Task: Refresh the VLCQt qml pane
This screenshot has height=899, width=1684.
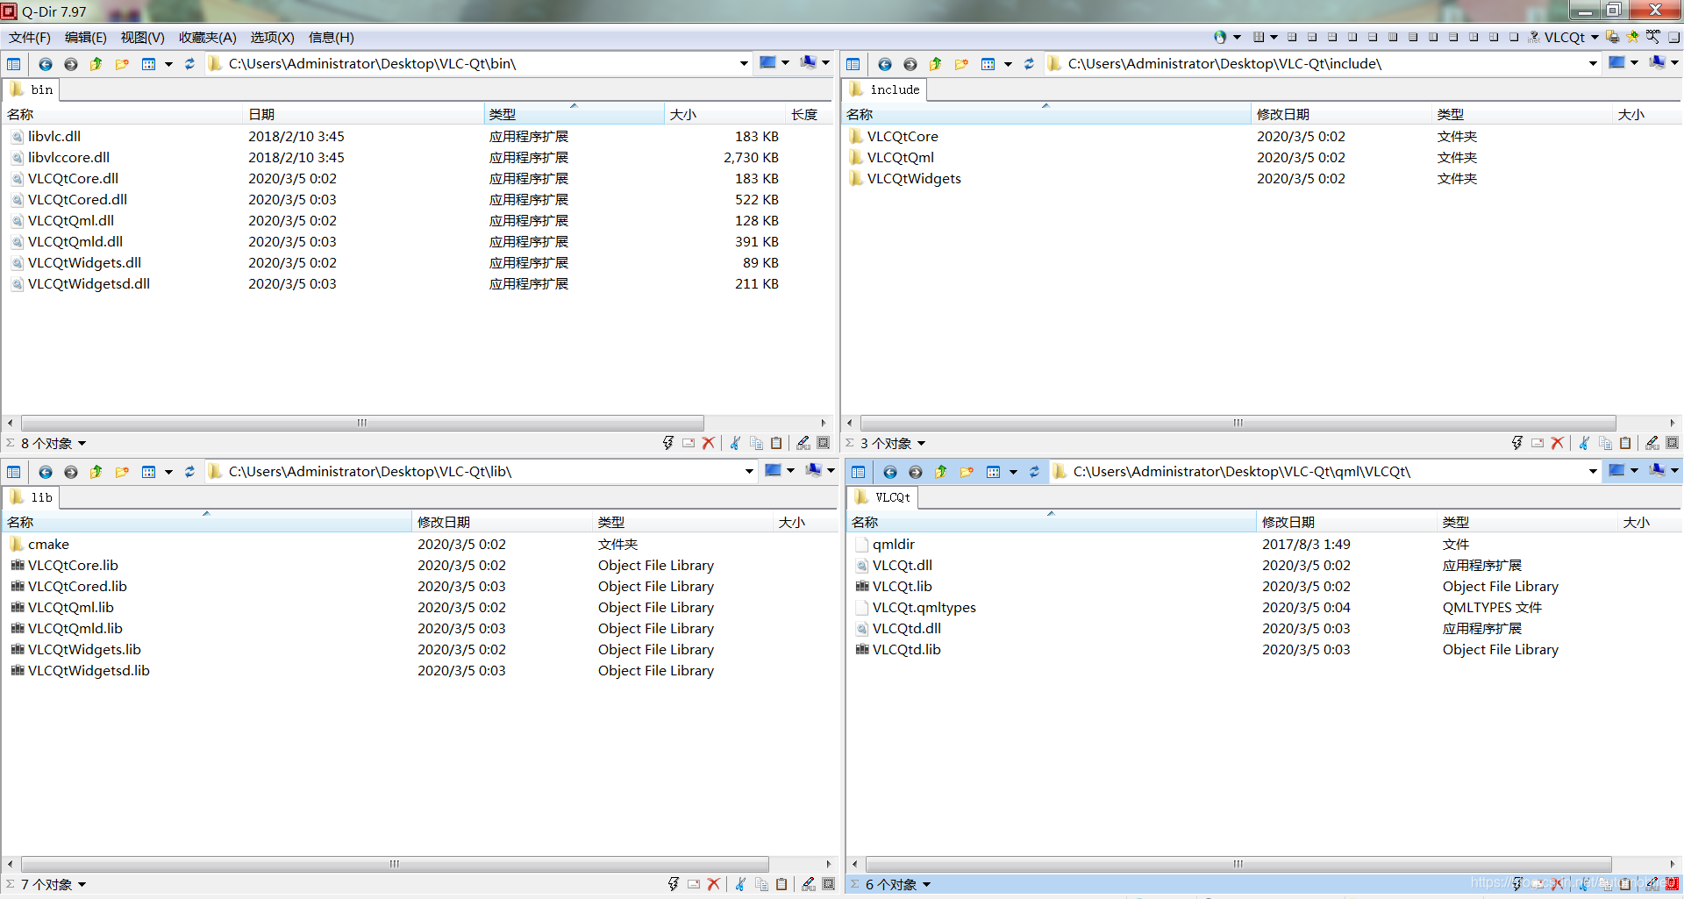Action: pyautogui.click(x=1034, y=472)
